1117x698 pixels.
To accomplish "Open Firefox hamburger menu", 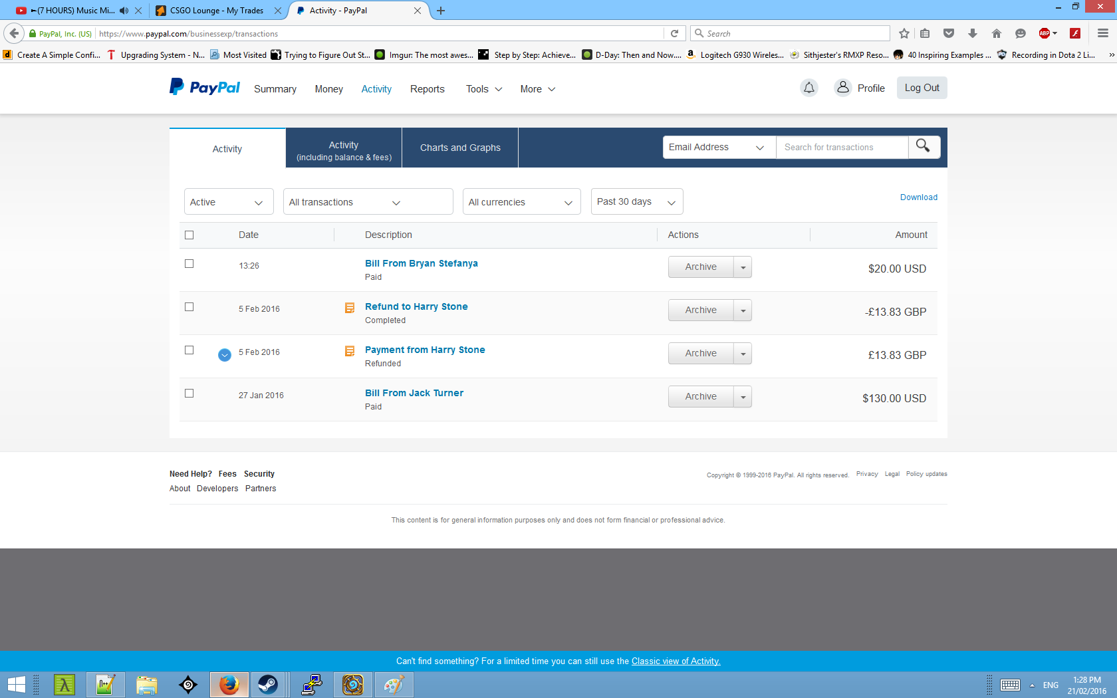I will pyautogui.click(x=1102, y=33).
